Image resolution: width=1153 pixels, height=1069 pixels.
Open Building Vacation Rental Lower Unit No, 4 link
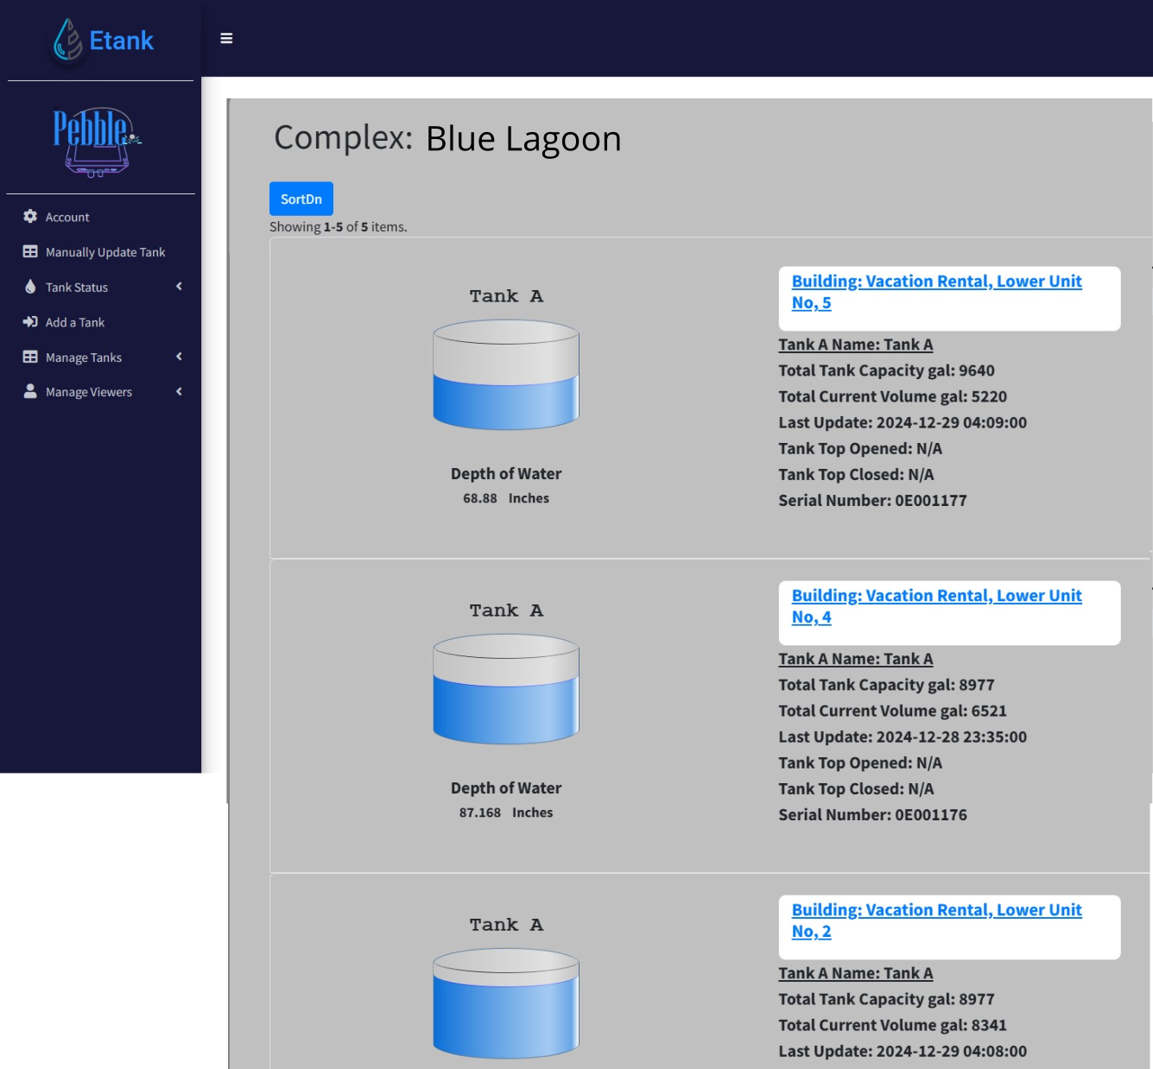pos(936,606)
